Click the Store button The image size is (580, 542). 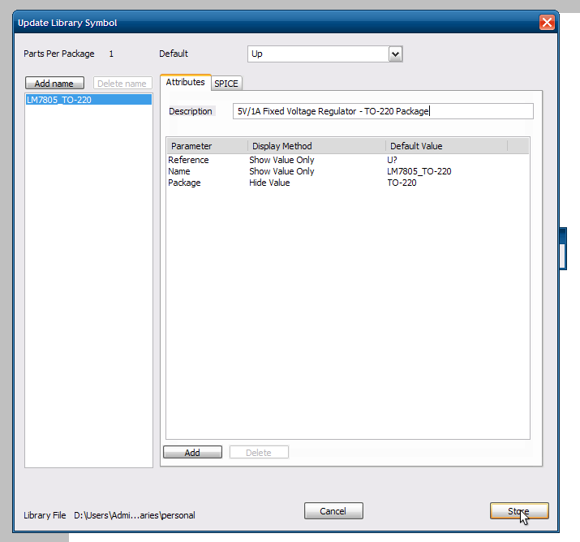point(519,511)
